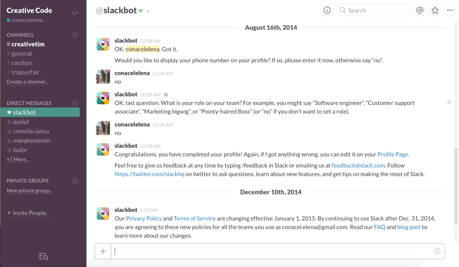This screenshot has height=267, width=459.
Task: Click inside the message input field
Action: coord(269,251)
